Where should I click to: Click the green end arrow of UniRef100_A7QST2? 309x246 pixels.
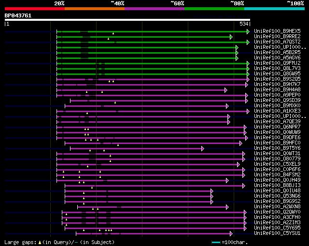pos(248,42)
